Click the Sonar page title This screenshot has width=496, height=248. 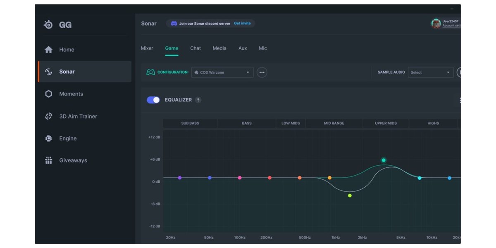click(149, 24)
